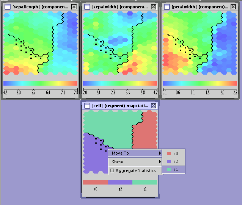This screenshot has width=242, height=205.
Task: Expand the Show submenu
Action: (135, 162)
